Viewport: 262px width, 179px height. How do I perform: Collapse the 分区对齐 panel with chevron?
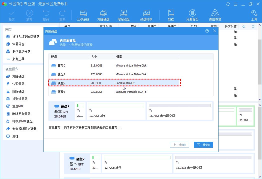[x=243, y=26]
